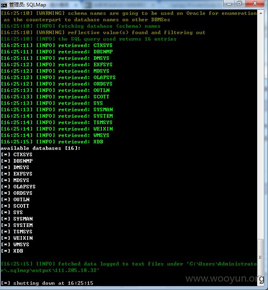Click the line 'retrieved: OUTLN'

pos(55,90)
